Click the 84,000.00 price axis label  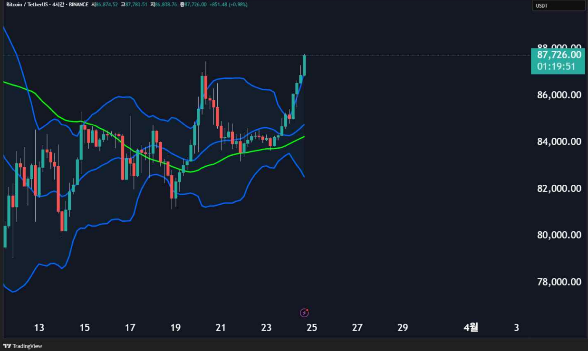coord(559,142)
